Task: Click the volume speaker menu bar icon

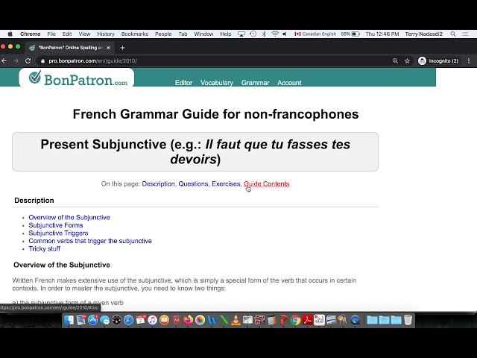Action: pyautogui.click(x=285, y=34)
